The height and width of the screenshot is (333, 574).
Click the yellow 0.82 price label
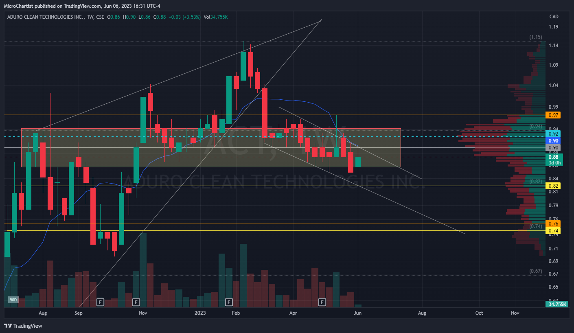(x=553, y=186)
